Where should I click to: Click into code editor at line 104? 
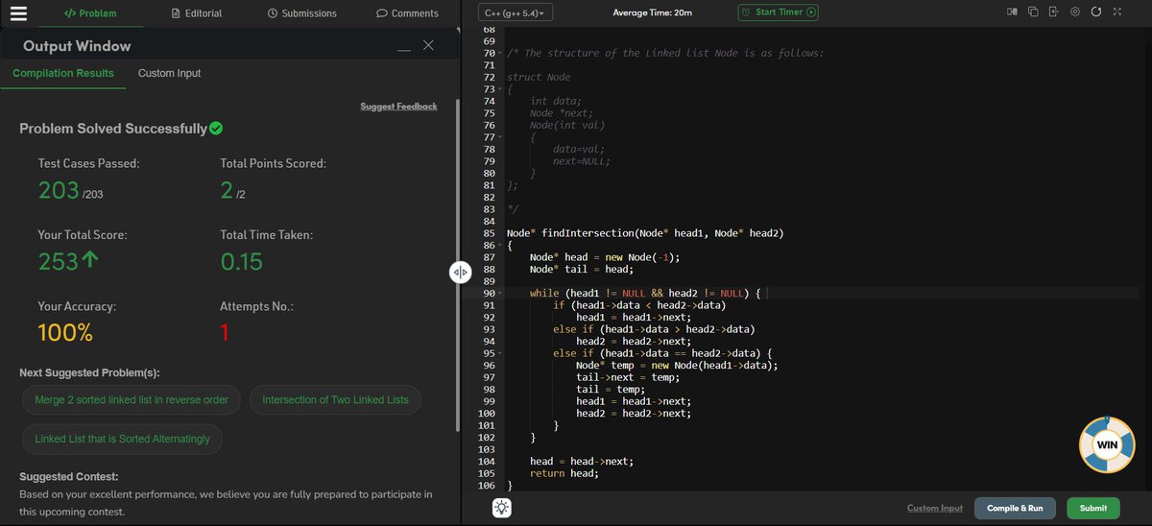pyautogui.click(x=581, y=461)
